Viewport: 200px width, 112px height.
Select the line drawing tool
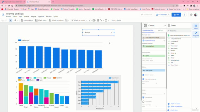pos(101,20)
